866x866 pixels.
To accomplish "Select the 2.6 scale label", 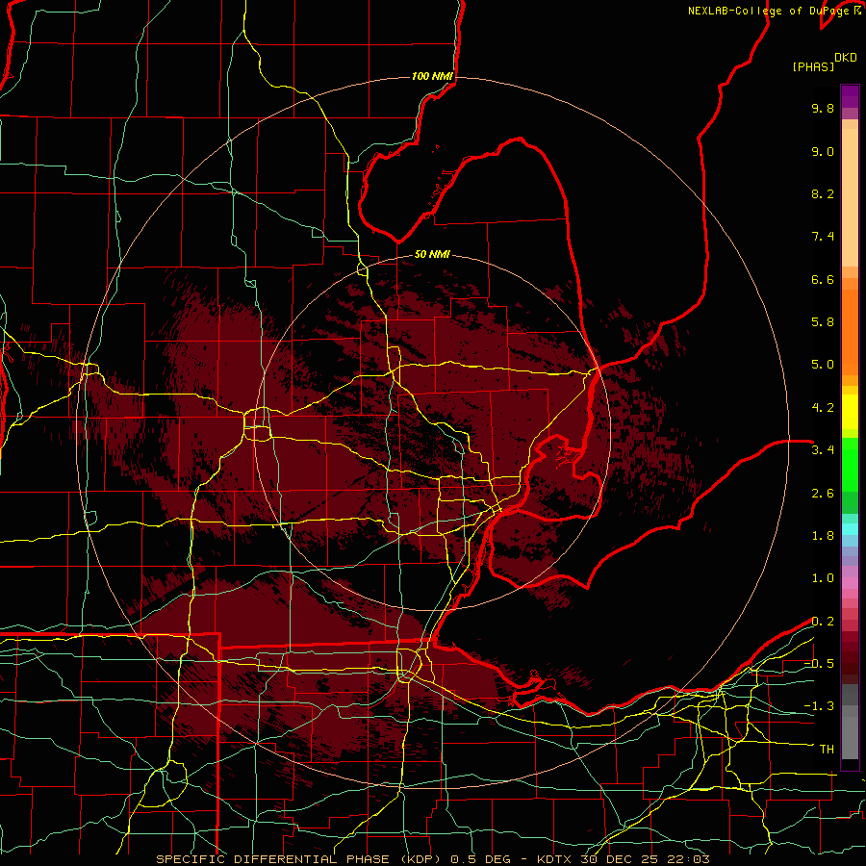I will pos(823,494).
